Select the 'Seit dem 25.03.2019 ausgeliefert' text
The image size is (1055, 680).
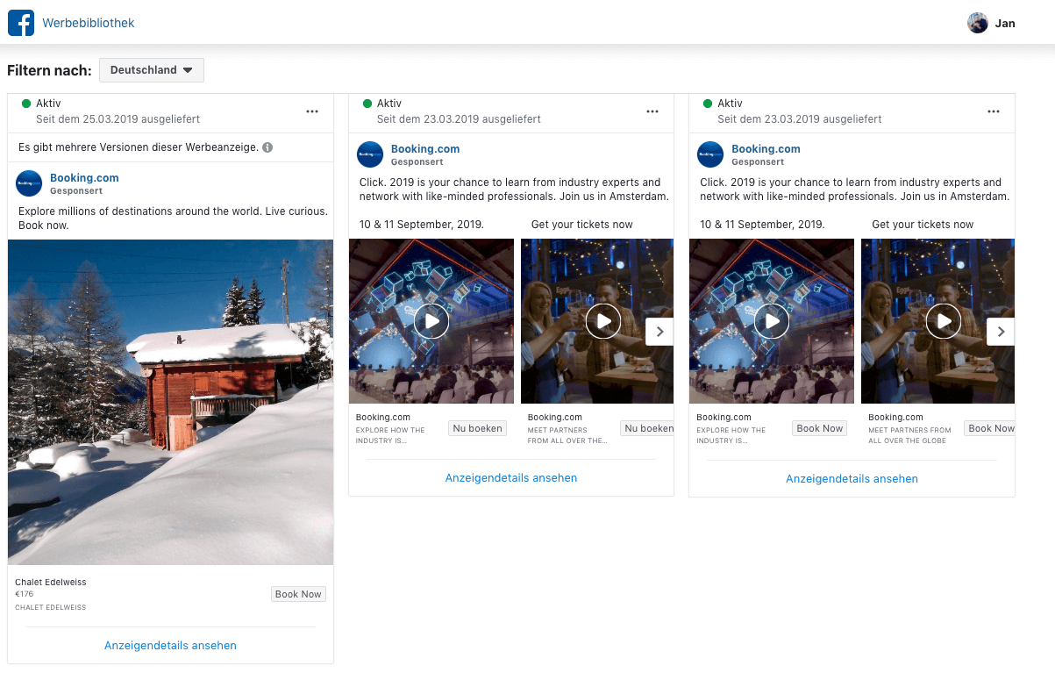[118, 118]
